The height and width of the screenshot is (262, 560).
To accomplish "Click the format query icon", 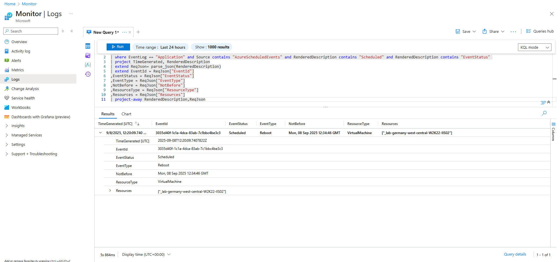I will pyautogui.click(x=543, y=102).
